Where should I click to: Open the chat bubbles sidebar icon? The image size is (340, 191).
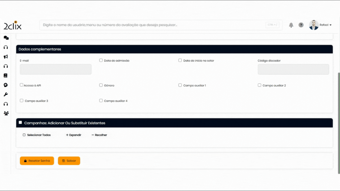[6, 38]
